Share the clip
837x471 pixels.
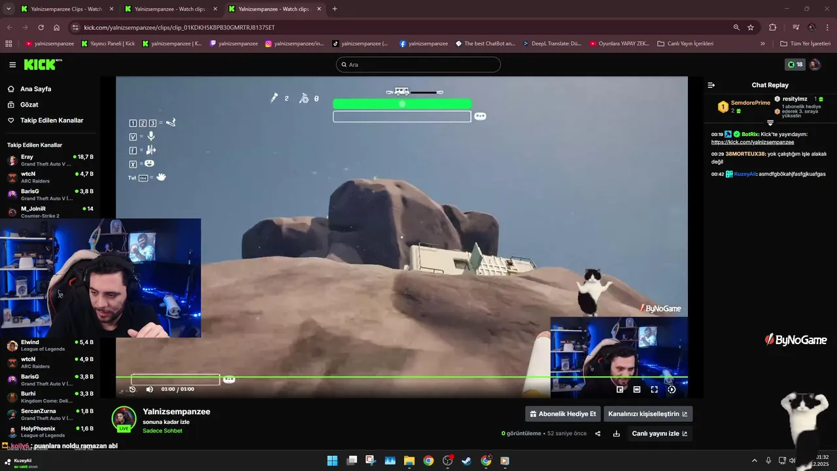[x=598, y=434]
